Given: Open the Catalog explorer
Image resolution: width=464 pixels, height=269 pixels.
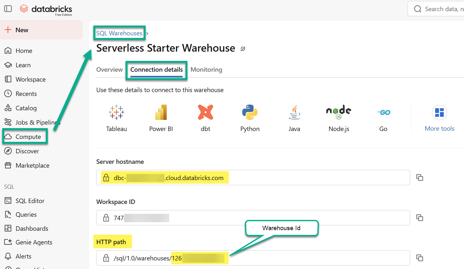Looking at the screenshot, I should tap(26, 108).
